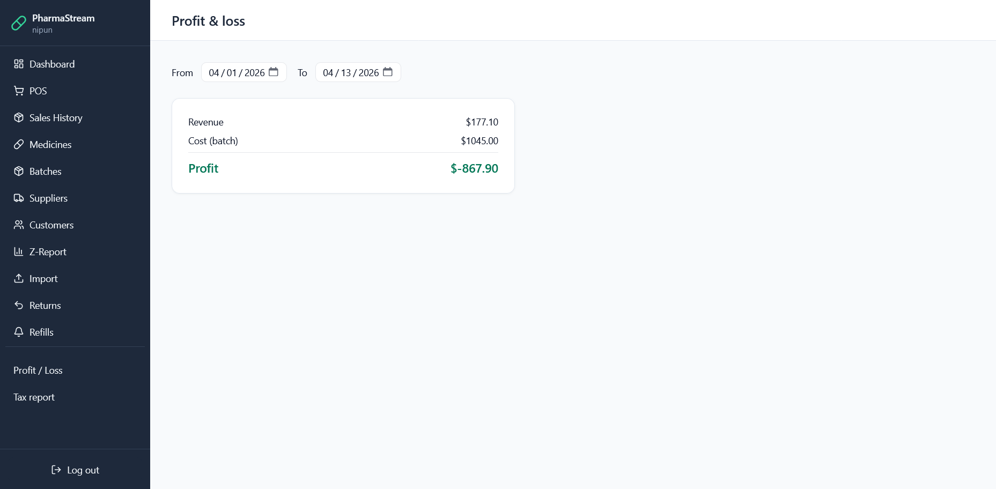
Task: Go to Batches in sidebar
Action: click(46, 172)
